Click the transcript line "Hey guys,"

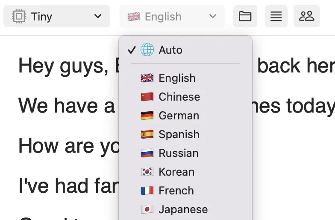pos(64,67)
